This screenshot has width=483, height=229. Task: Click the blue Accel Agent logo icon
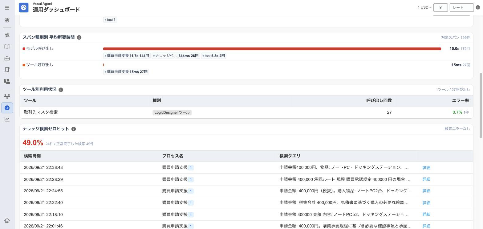[24, 7]
